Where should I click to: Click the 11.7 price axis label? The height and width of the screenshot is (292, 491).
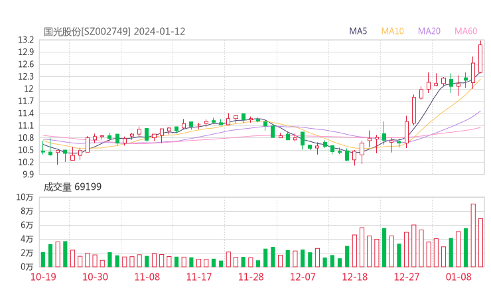(26, 101)
